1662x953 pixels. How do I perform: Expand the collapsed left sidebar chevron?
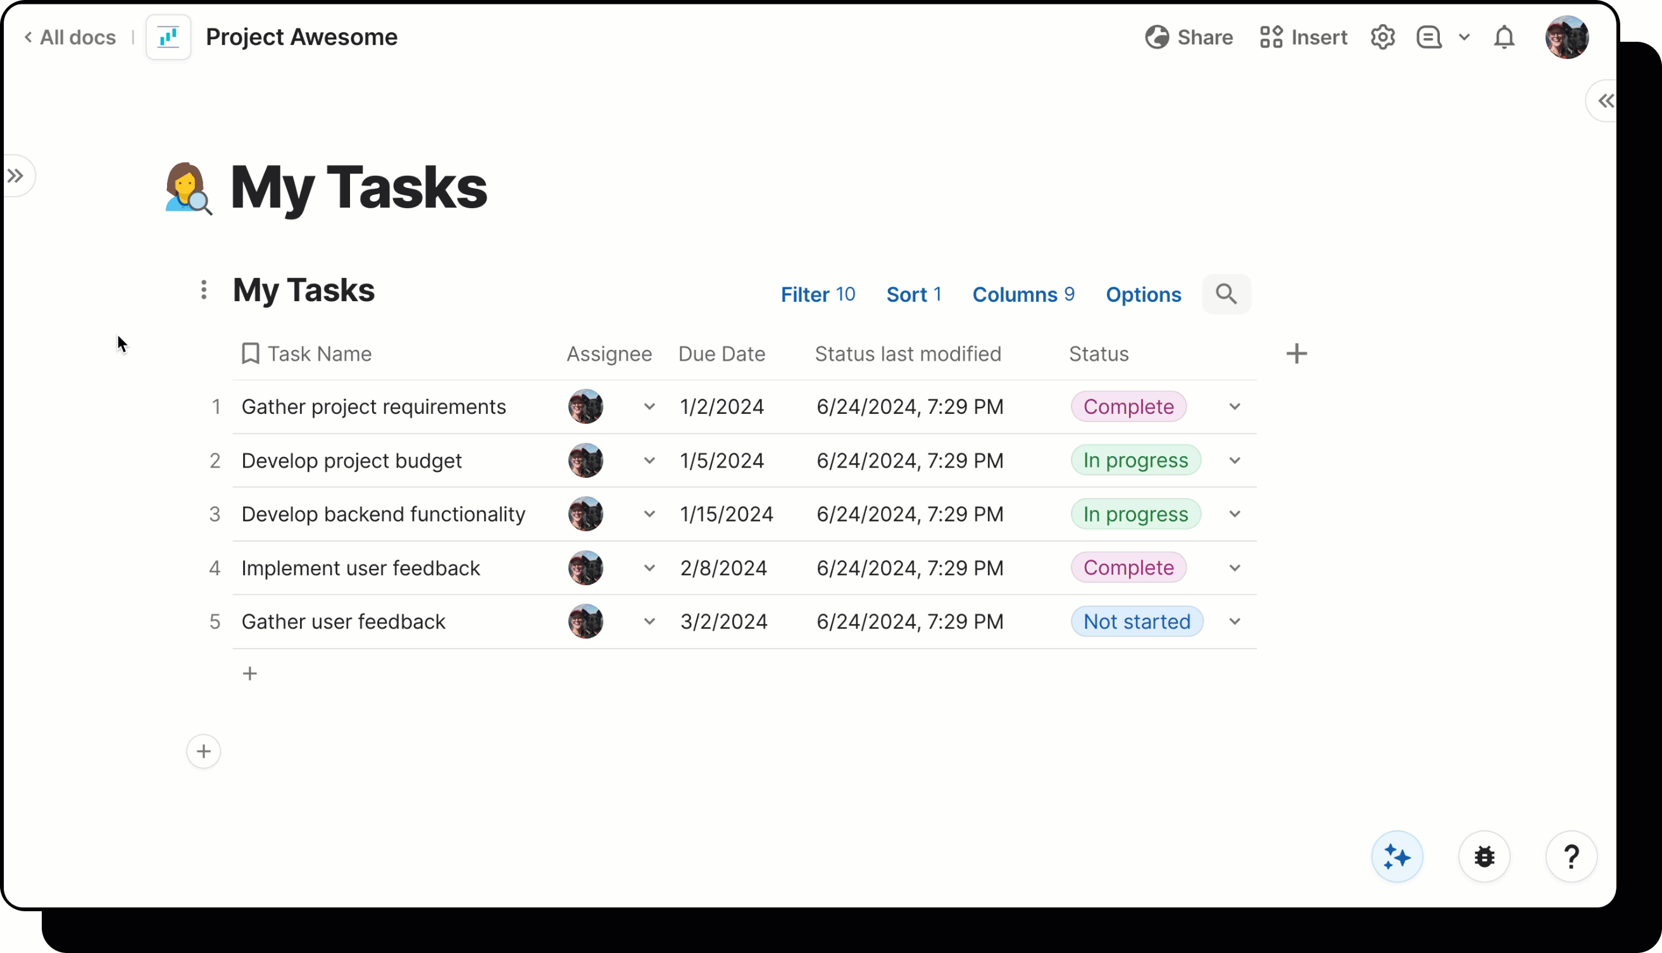[x=16, y=175]
